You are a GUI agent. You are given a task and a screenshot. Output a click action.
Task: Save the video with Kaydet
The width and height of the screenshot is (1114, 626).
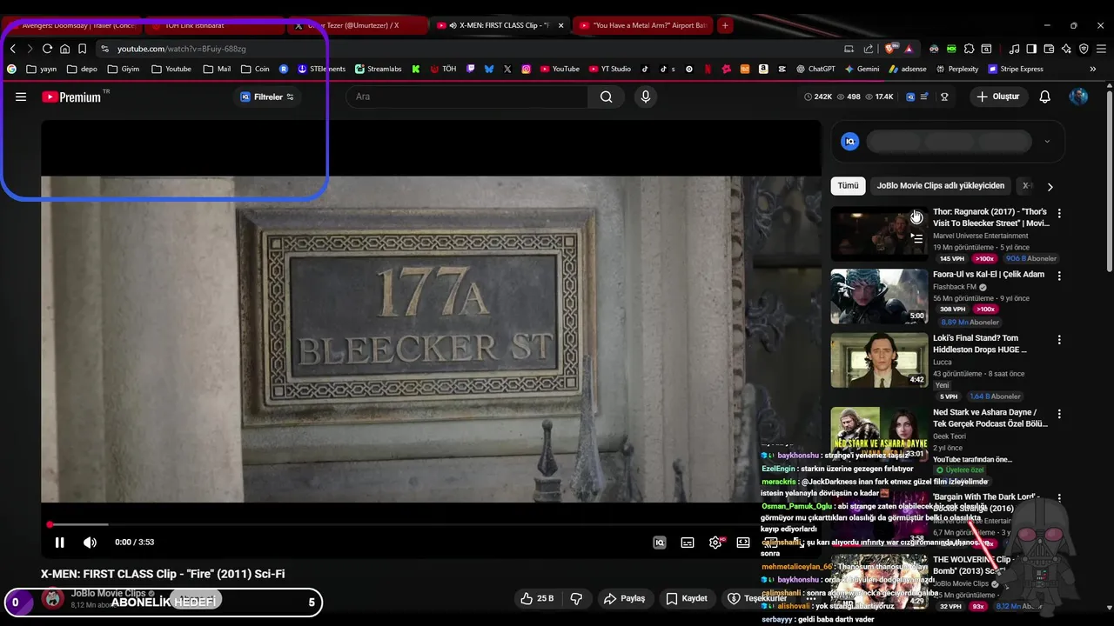[687, 598]
